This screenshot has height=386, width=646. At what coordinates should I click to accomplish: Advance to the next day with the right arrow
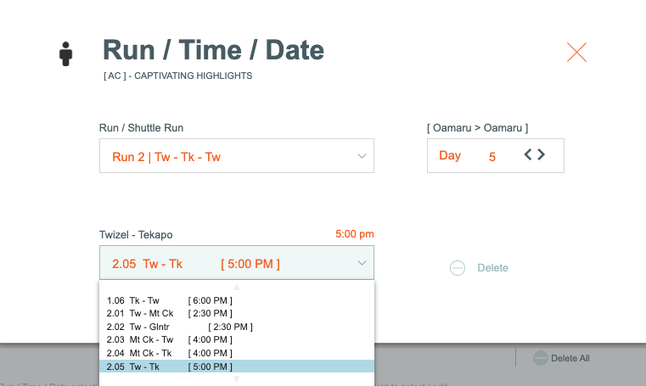pos(542,154)
